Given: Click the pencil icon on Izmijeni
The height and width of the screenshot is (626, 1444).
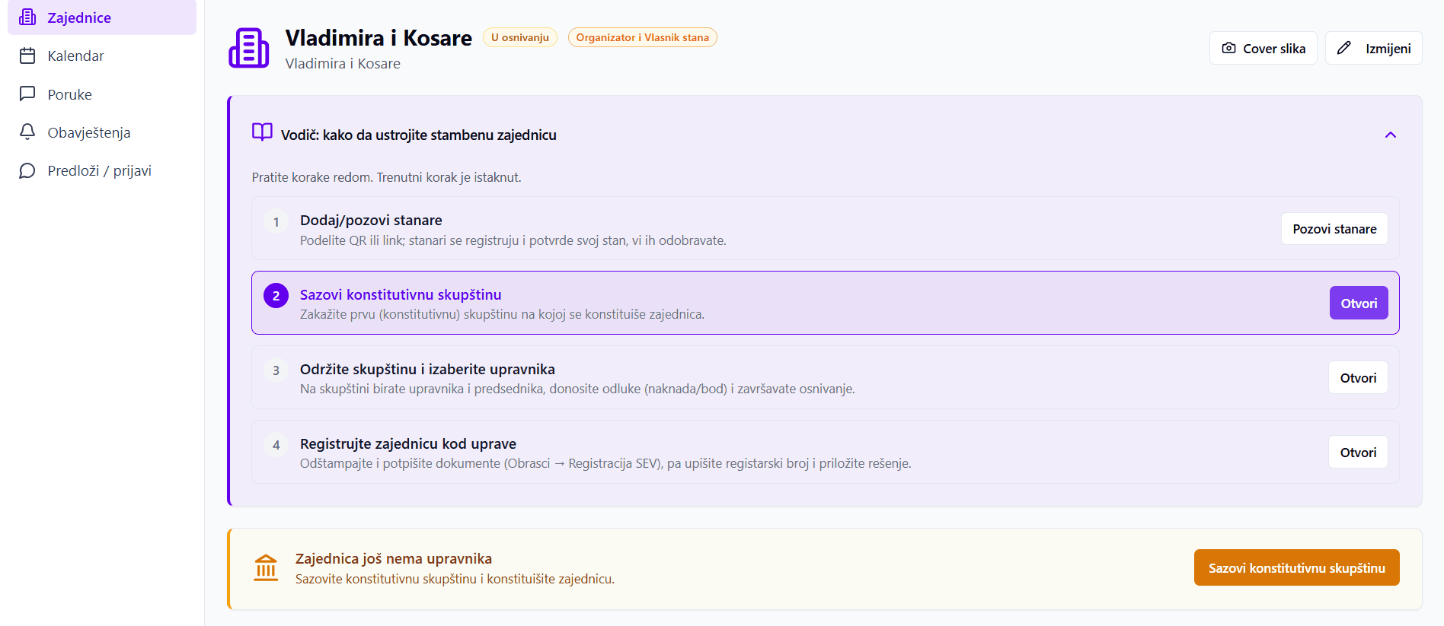Looking at the screenshot, I should (1344, 48).
